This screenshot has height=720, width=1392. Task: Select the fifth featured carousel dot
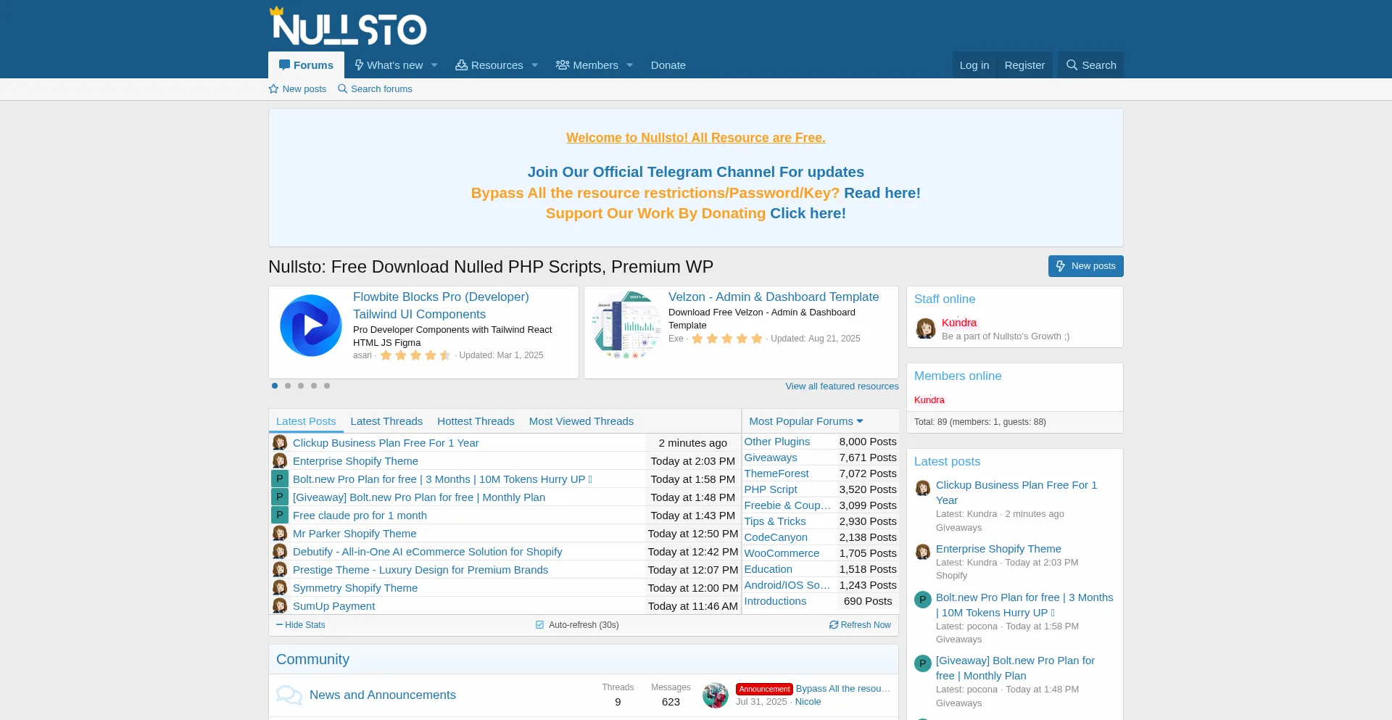click(327, 386)
